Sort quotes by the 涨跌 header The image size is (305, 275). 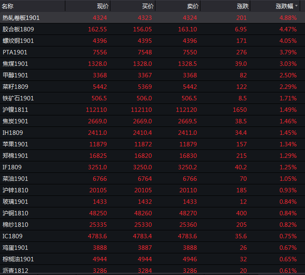click(242, 6)
